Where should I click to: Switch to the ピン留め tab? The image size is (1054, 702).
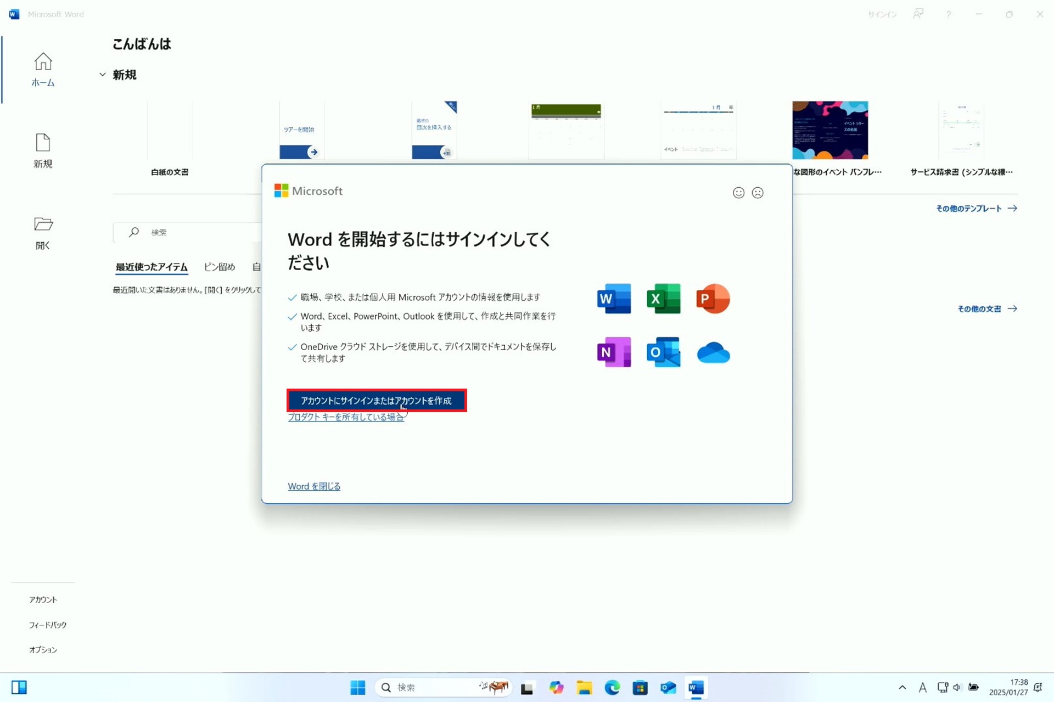point(220,267)
